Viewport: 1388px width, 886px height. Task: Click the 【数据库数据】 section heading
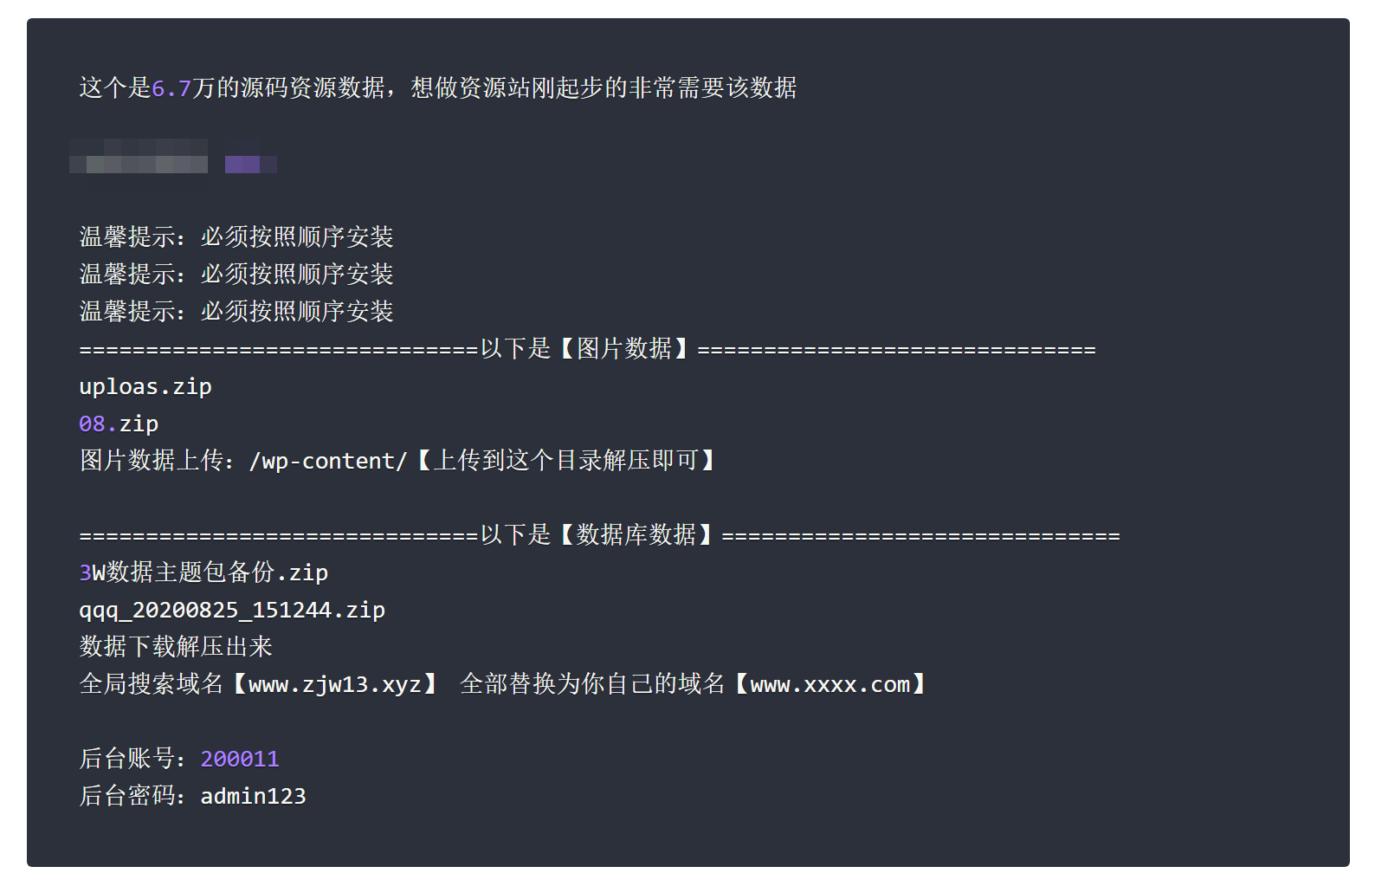[636, 536]
